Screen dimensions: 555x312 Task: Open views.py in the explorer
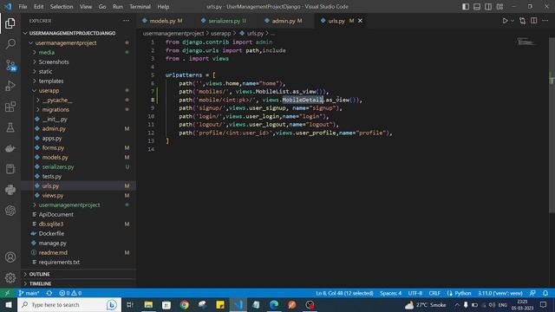click(x=53, y=195)
